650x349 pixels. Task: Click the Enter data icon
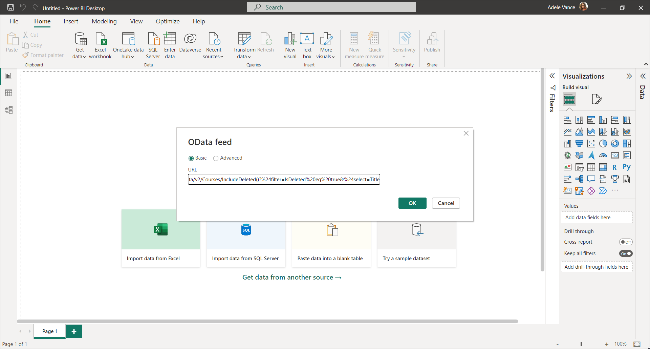[170, 39]
